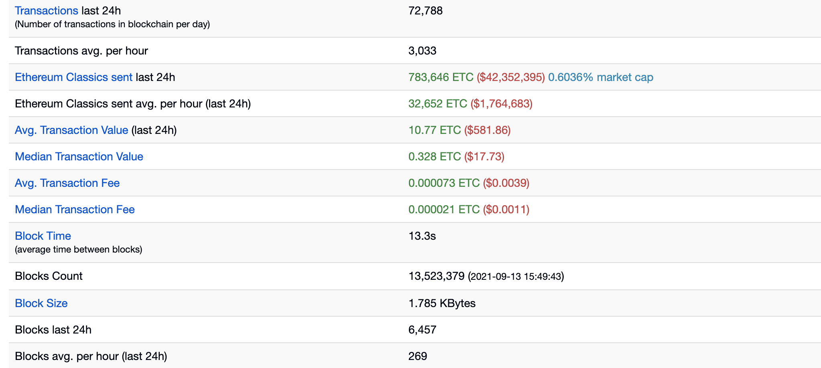Image resolution: width=821 pixels, height=368 pixels.
Task: Click the 0.328 ETC median value
Action: point(435,156)
